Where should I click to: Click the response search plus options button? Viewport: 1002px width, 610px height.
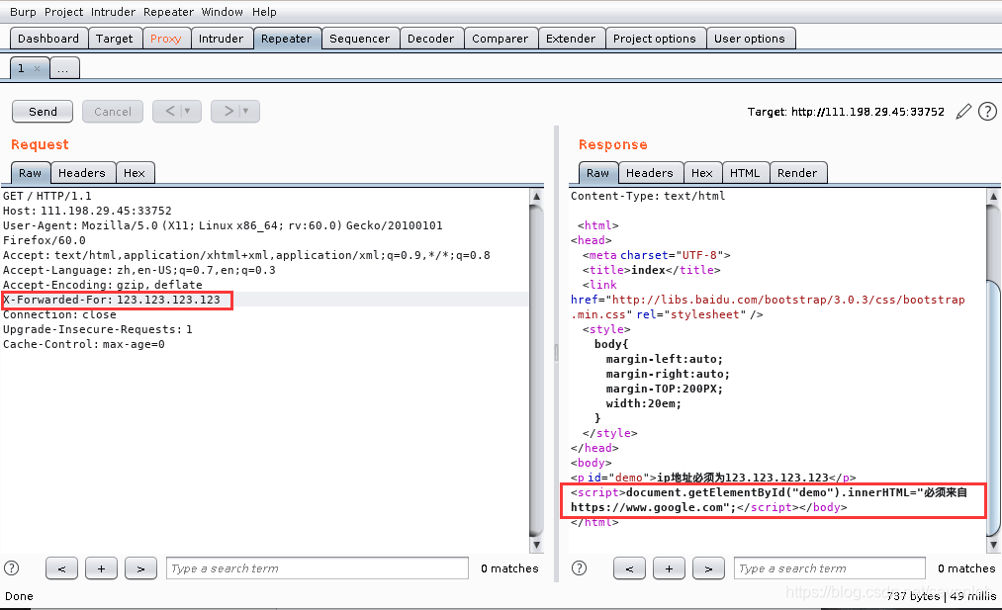[669, 567]
